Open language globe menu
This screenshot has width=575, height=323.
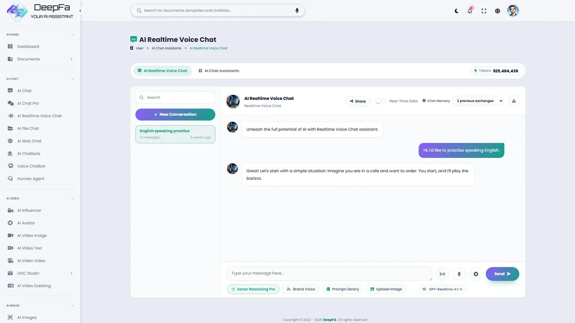(x=498, y=11)
